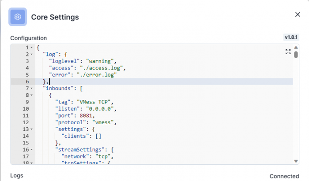Click the Connected status label
The height and width of the screenshot is (181, 309).
[284, 176]
